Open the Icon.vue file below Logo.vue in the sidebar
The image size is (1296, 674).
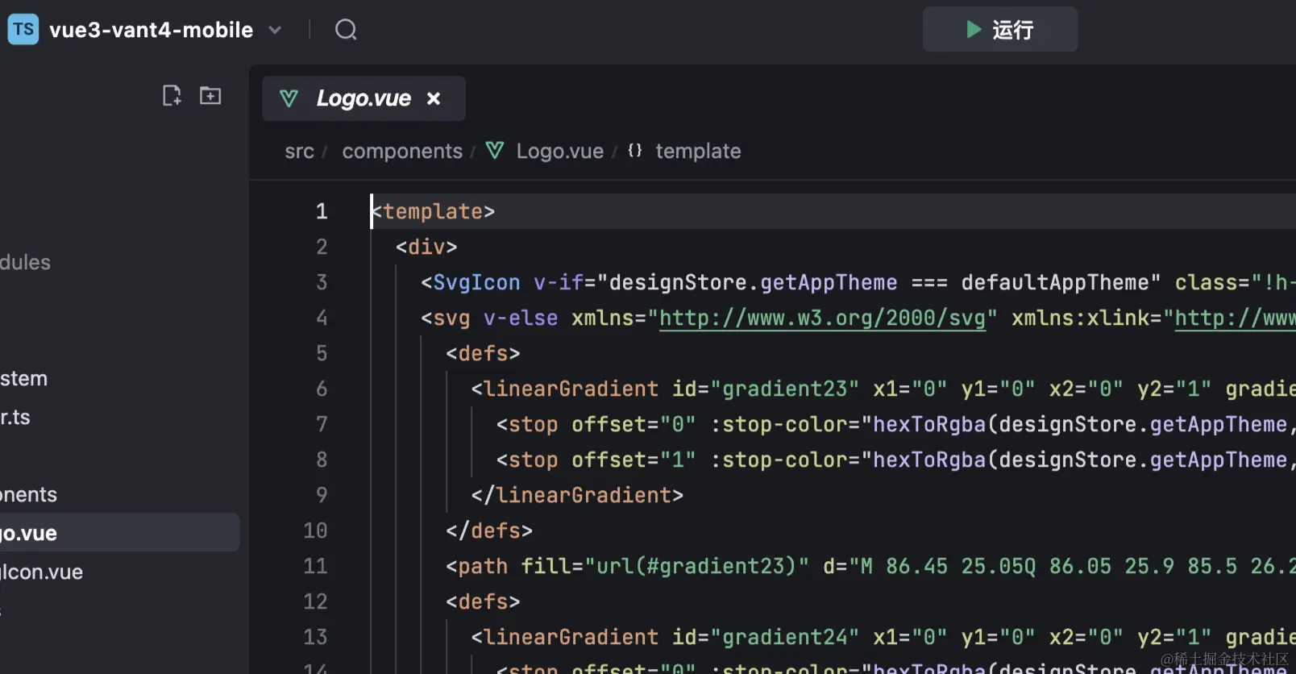[42, 572]
